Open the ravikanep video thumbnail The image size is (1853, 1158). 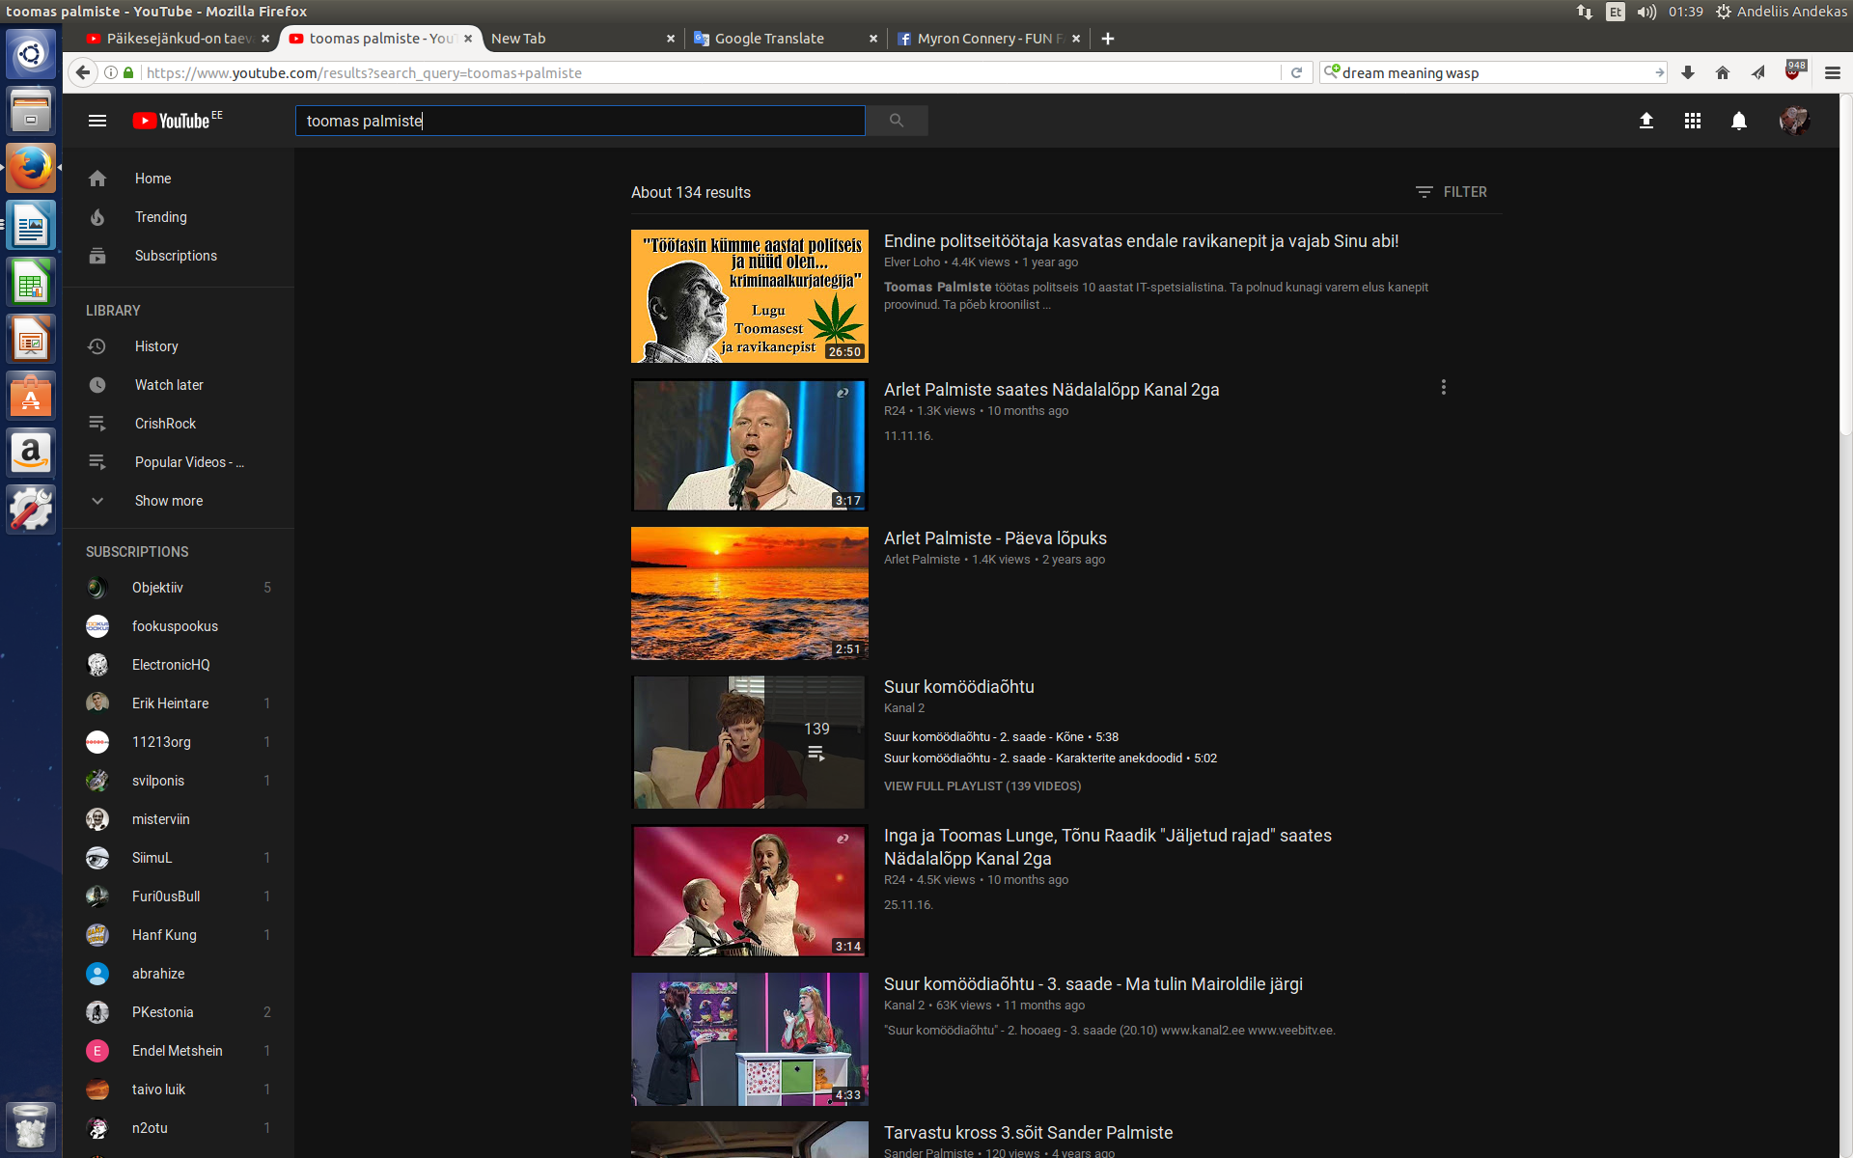tap(750, 296)
